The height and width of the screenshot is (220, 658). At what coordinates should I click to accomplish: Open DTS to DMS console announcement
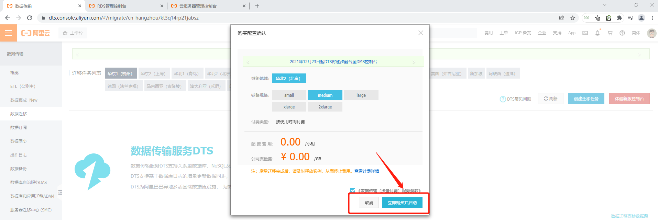(333, 62)
